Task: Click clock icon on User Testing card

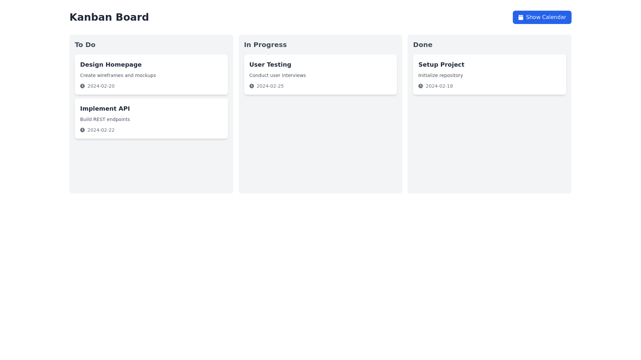Action: point(251,86)
